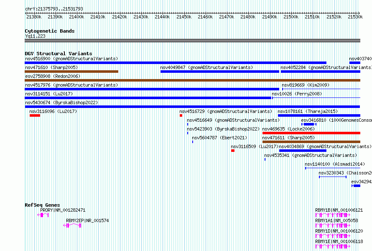Click the RBMY2EP|NR_001574 gene label
Screen dimensions: 372x251
point(87,220)
